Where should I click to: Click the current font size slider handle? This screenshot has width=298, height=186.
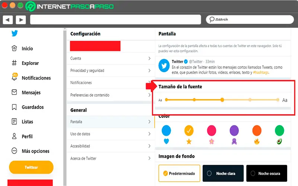coord(222,100)
